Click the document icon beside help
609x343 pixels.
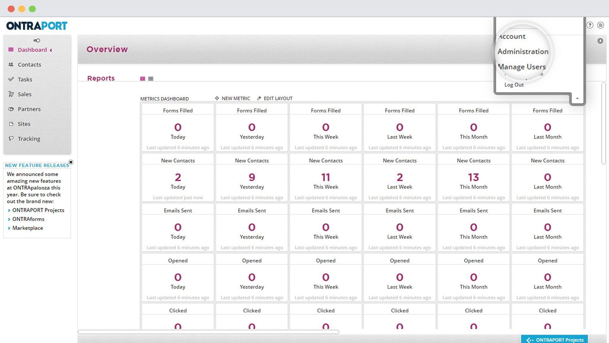600,25
